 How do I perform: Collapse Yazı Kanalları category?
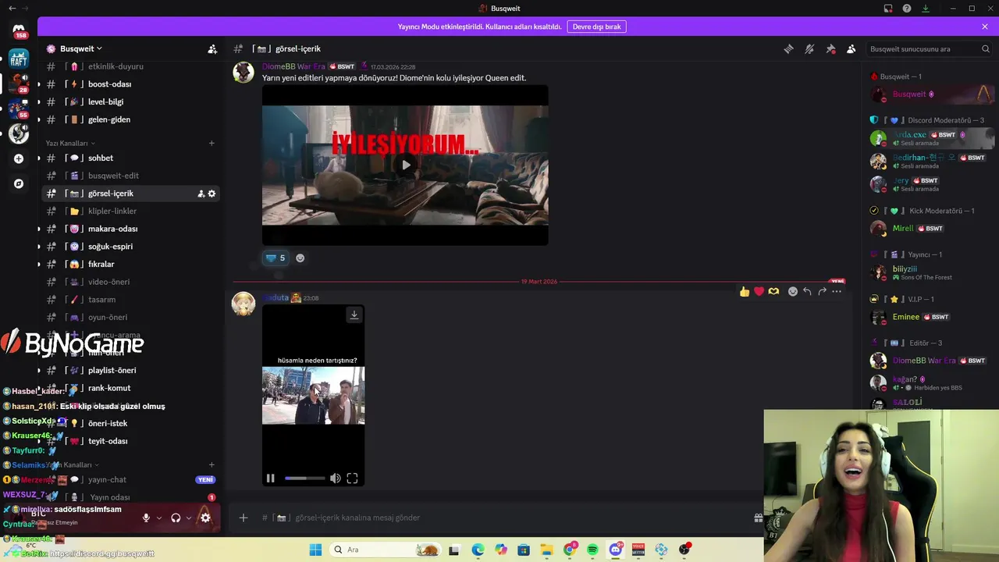point(69,144)
